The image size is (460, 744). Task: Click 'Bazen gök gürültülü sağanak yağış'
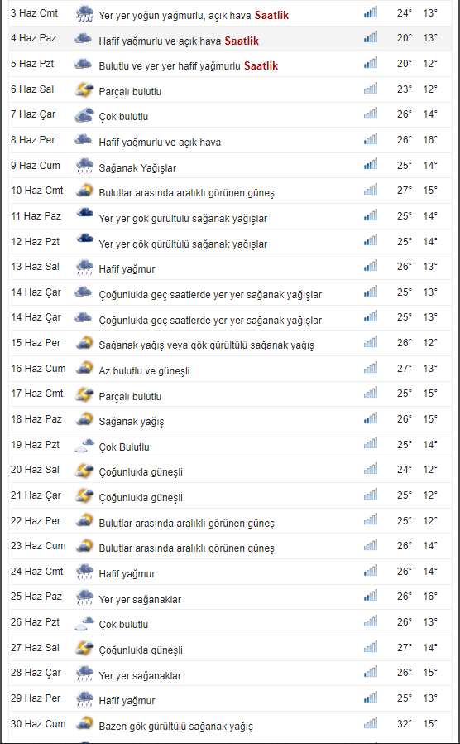point(175,727)
